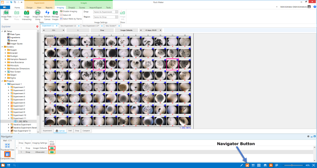
Task: Select the Composite View icon
Action: pos(8,154)
